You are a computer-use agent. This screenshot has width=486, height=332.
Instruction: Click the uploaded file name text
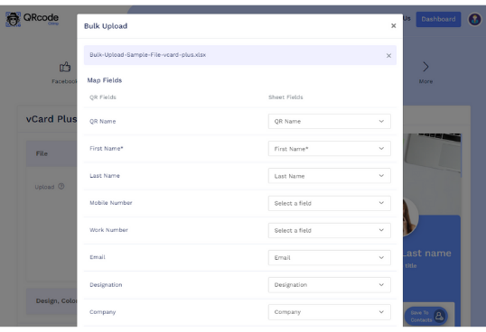click(x=147, y=55)
